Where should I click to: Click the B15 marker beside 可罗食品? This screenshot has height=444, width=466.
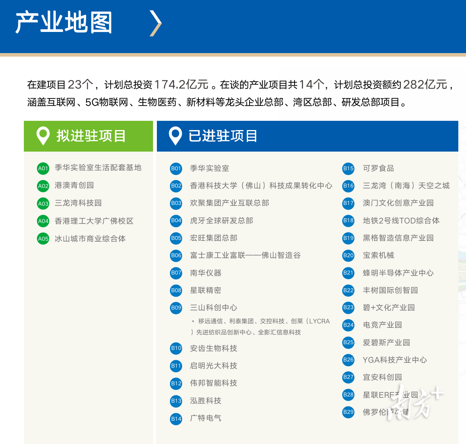(x=348, y=169)
